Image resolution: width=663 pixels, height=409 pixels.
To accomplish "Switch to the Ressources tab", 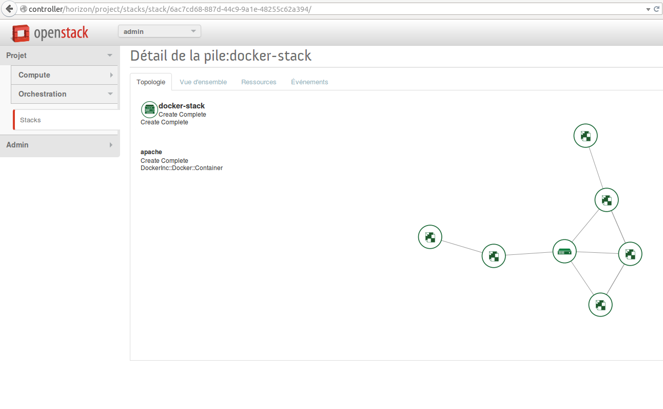I will (x=259, y=82).
